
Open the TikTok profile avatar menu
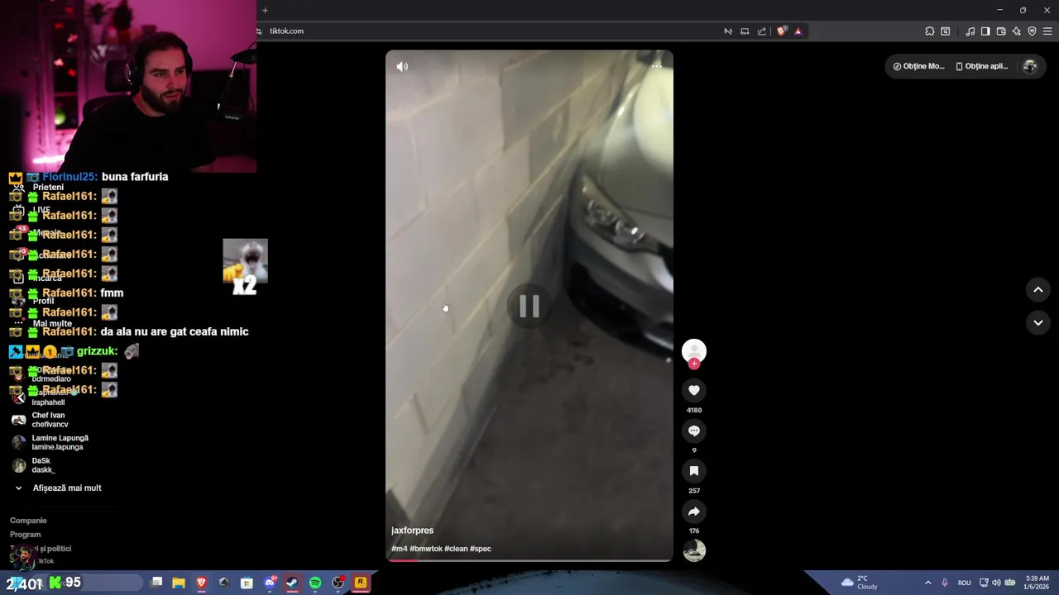1030,66
